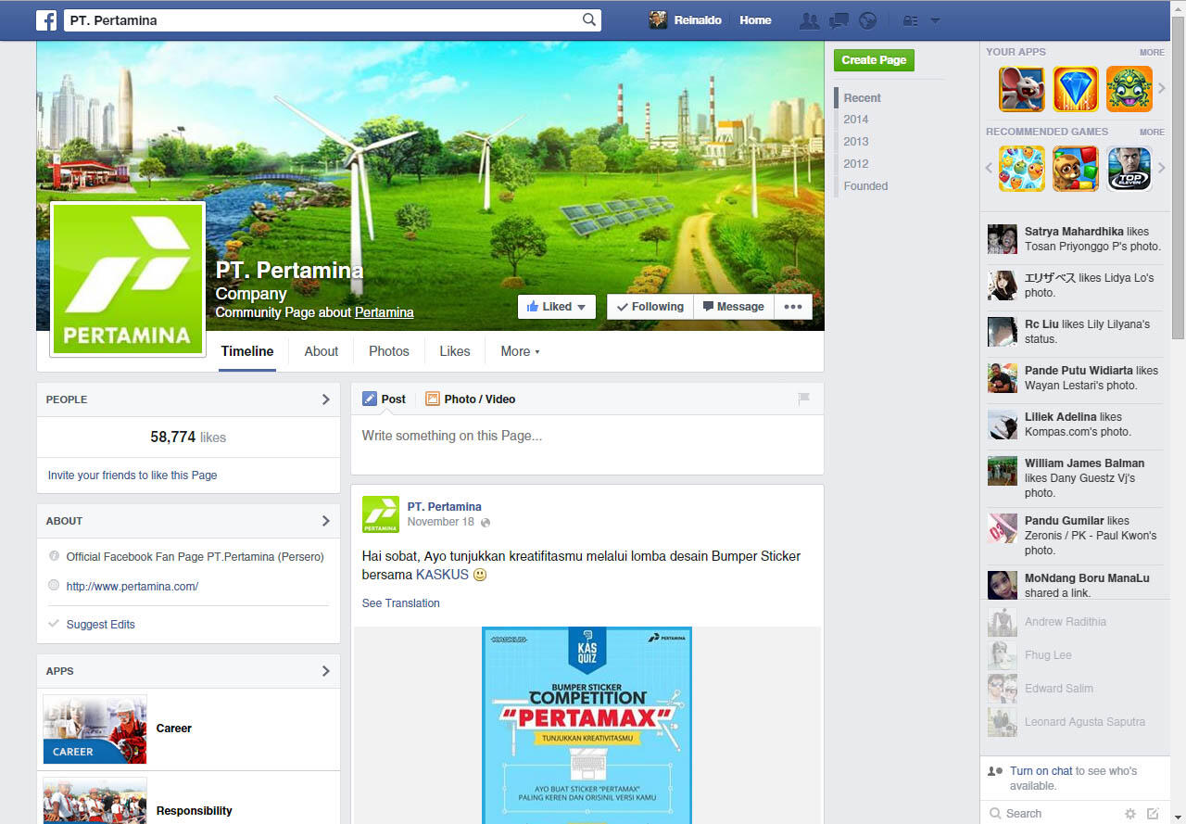Click Andrew Radithia's chat avatar
This screenshot has height=824, width=1186.
1003,622
